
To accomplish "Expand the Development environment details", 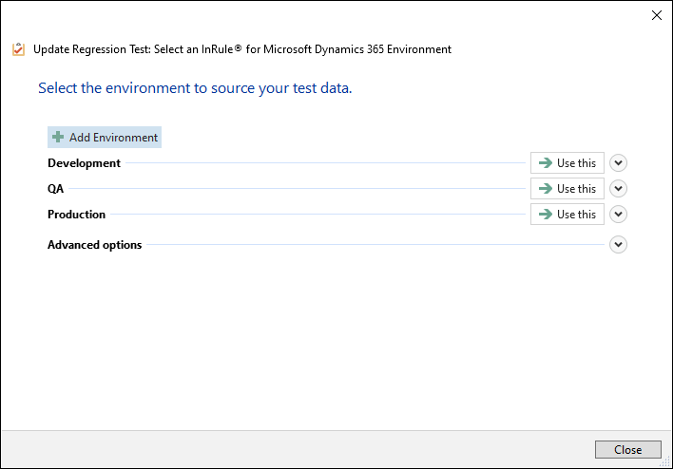I will [x=618, y=163].
